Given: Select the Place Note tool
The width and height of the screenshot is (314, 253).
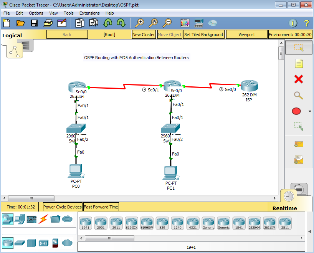Looking at the screenshot, I should point(299,63).
